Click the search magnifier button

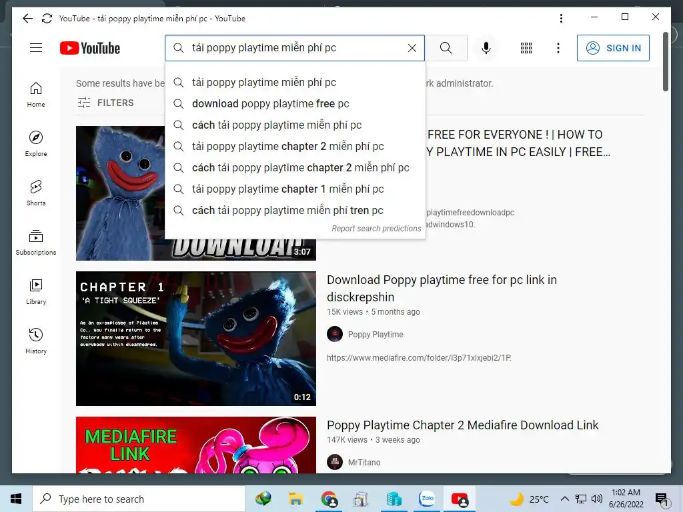click(x=446, y=48)
